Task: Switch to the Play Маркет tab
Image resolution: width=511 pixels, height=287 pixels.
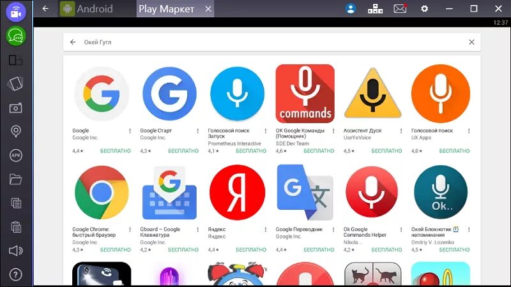Action: pyautogui.click(x=166, y=9)
